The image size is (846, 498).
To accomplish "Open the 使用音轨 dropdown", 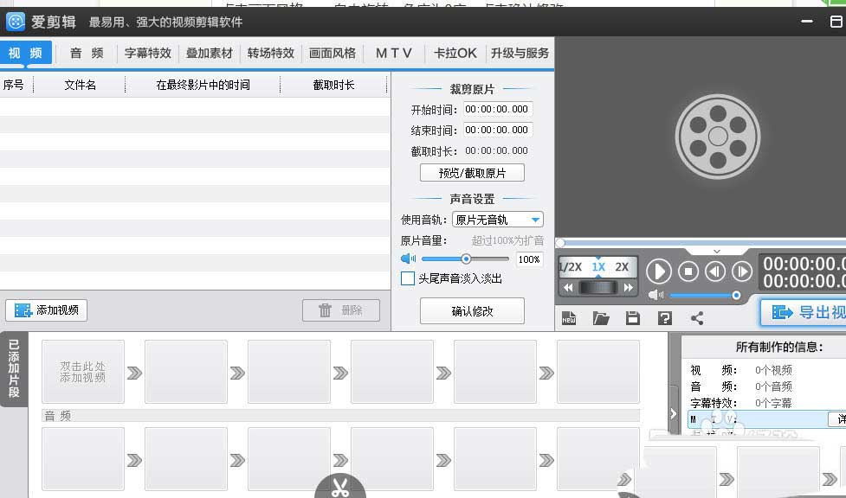I will [x=497, y=220].
